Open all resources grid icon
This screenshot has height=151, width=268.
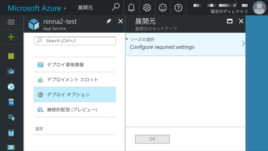tap(11, 56)
